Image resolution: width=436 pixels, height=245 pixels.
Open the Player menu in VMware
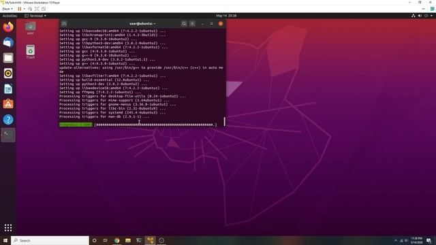tap(7, 9)
